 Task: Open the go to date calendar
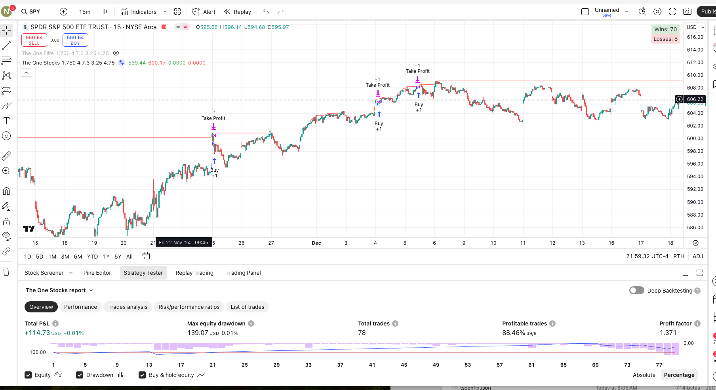(146, 256)
